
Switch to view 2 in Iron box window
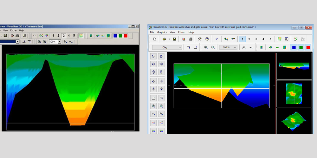(249, 39)
